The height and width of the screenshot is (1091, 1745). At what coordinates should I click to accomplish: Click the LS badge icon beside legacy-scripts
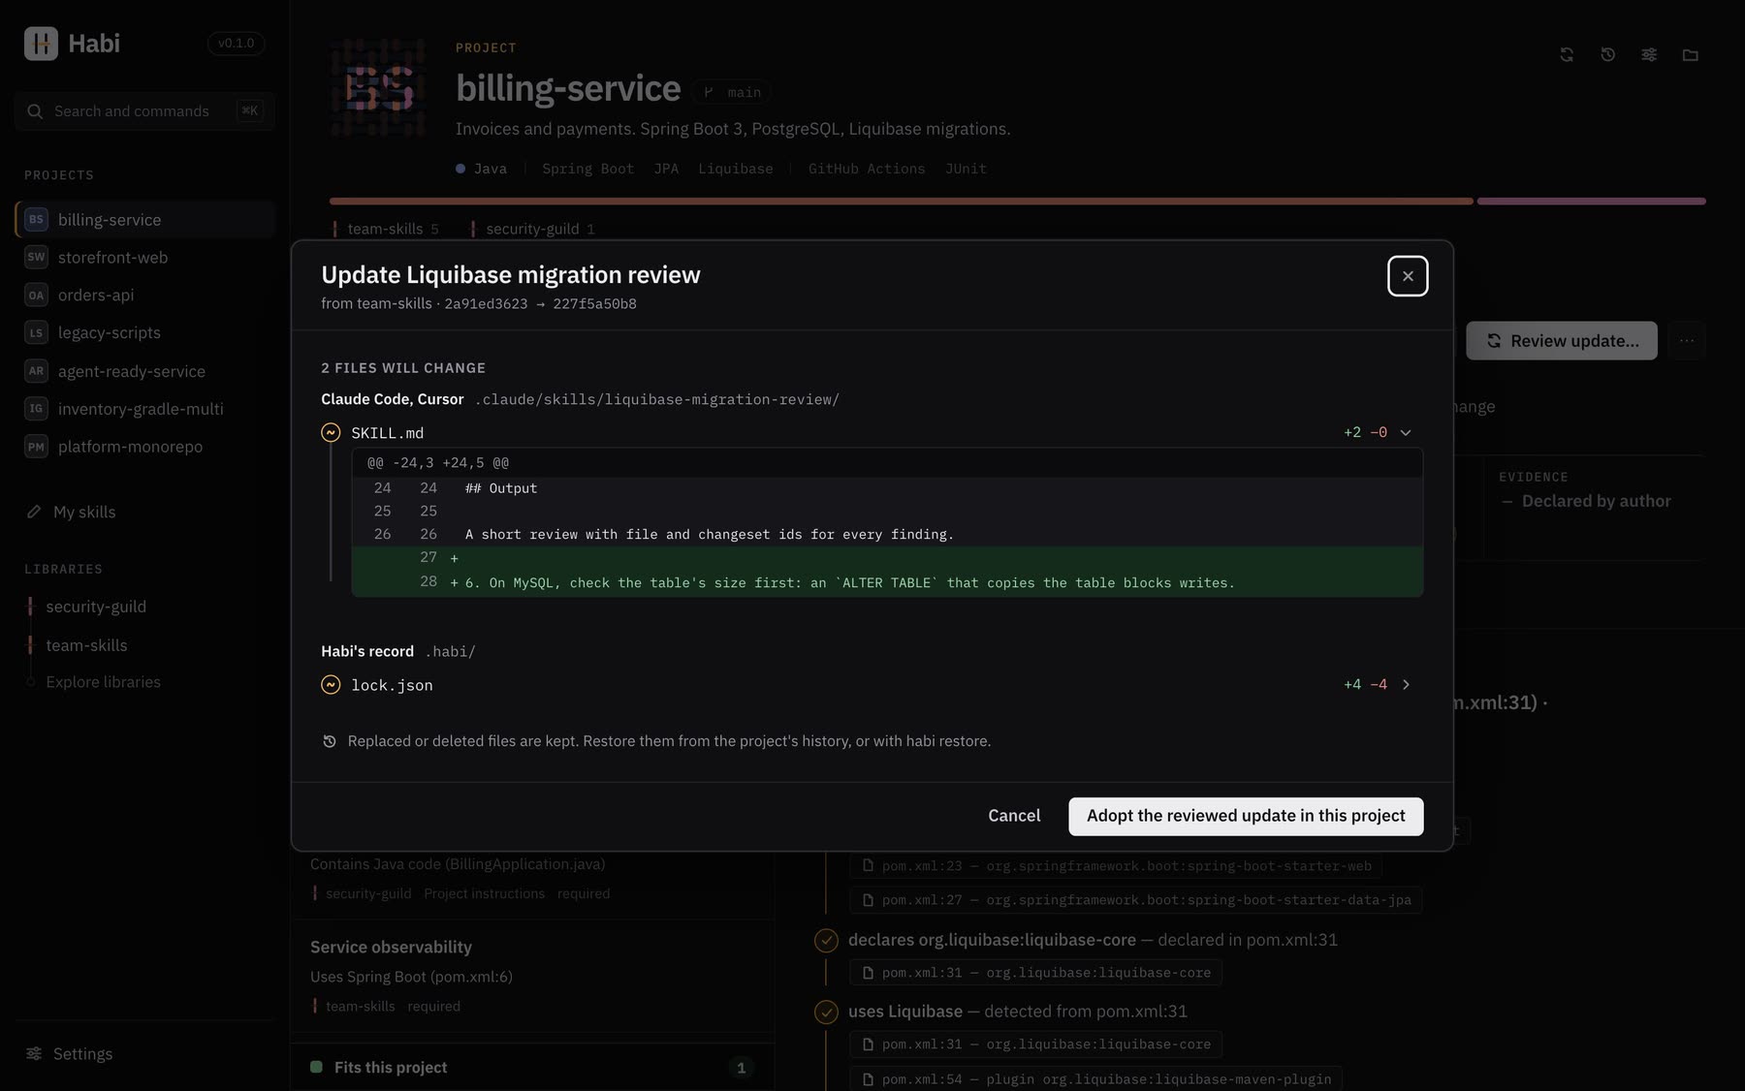[36, 333]
